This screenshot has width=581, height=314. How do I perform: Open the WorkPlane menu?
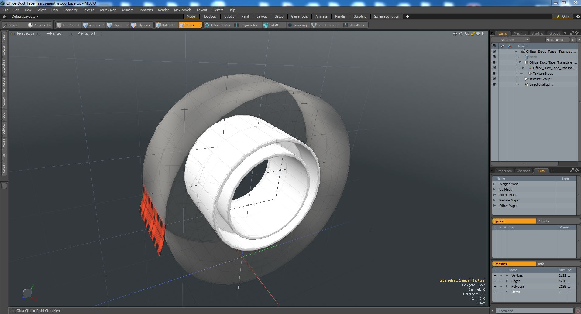[x=355, y=25]
